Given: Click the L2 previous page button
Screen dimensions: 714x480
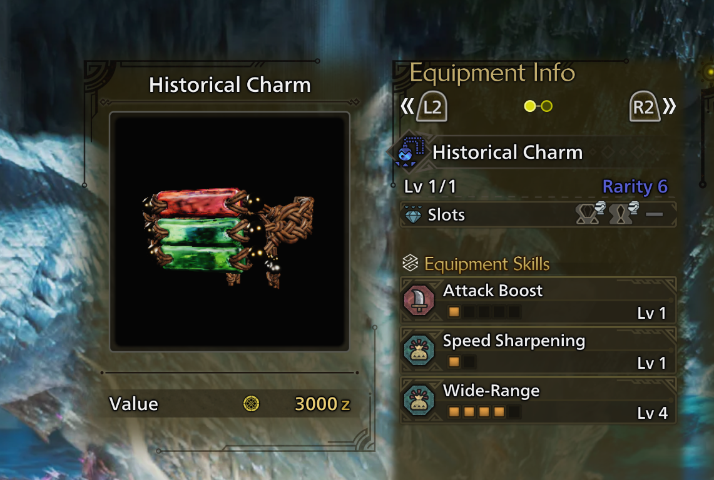Looking at the screenshot, I should [432, 107].
